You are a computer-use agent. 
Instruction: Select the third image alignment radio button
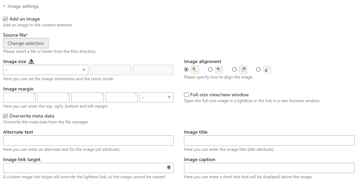(x=234, y=70)
